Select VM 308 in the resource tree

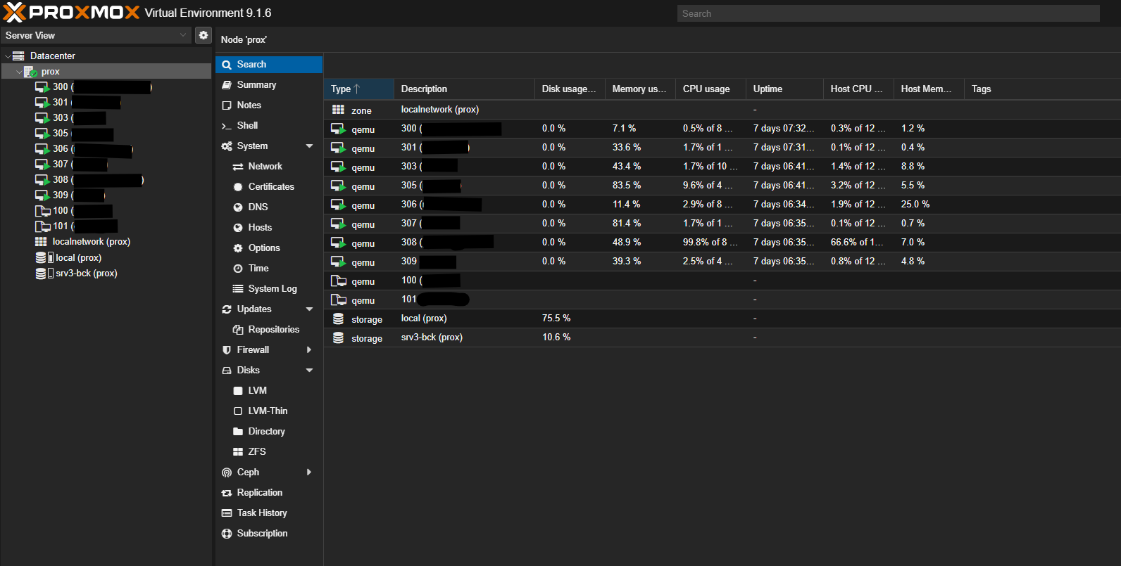[x=61, y=180]
